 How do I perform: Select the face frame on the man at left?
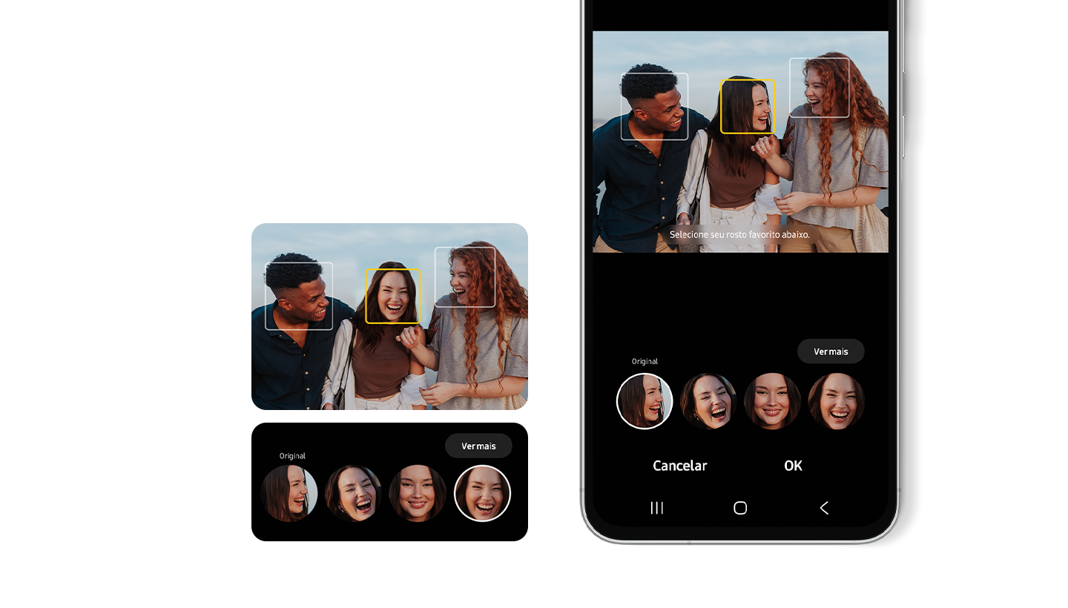(x=654, y=106)
